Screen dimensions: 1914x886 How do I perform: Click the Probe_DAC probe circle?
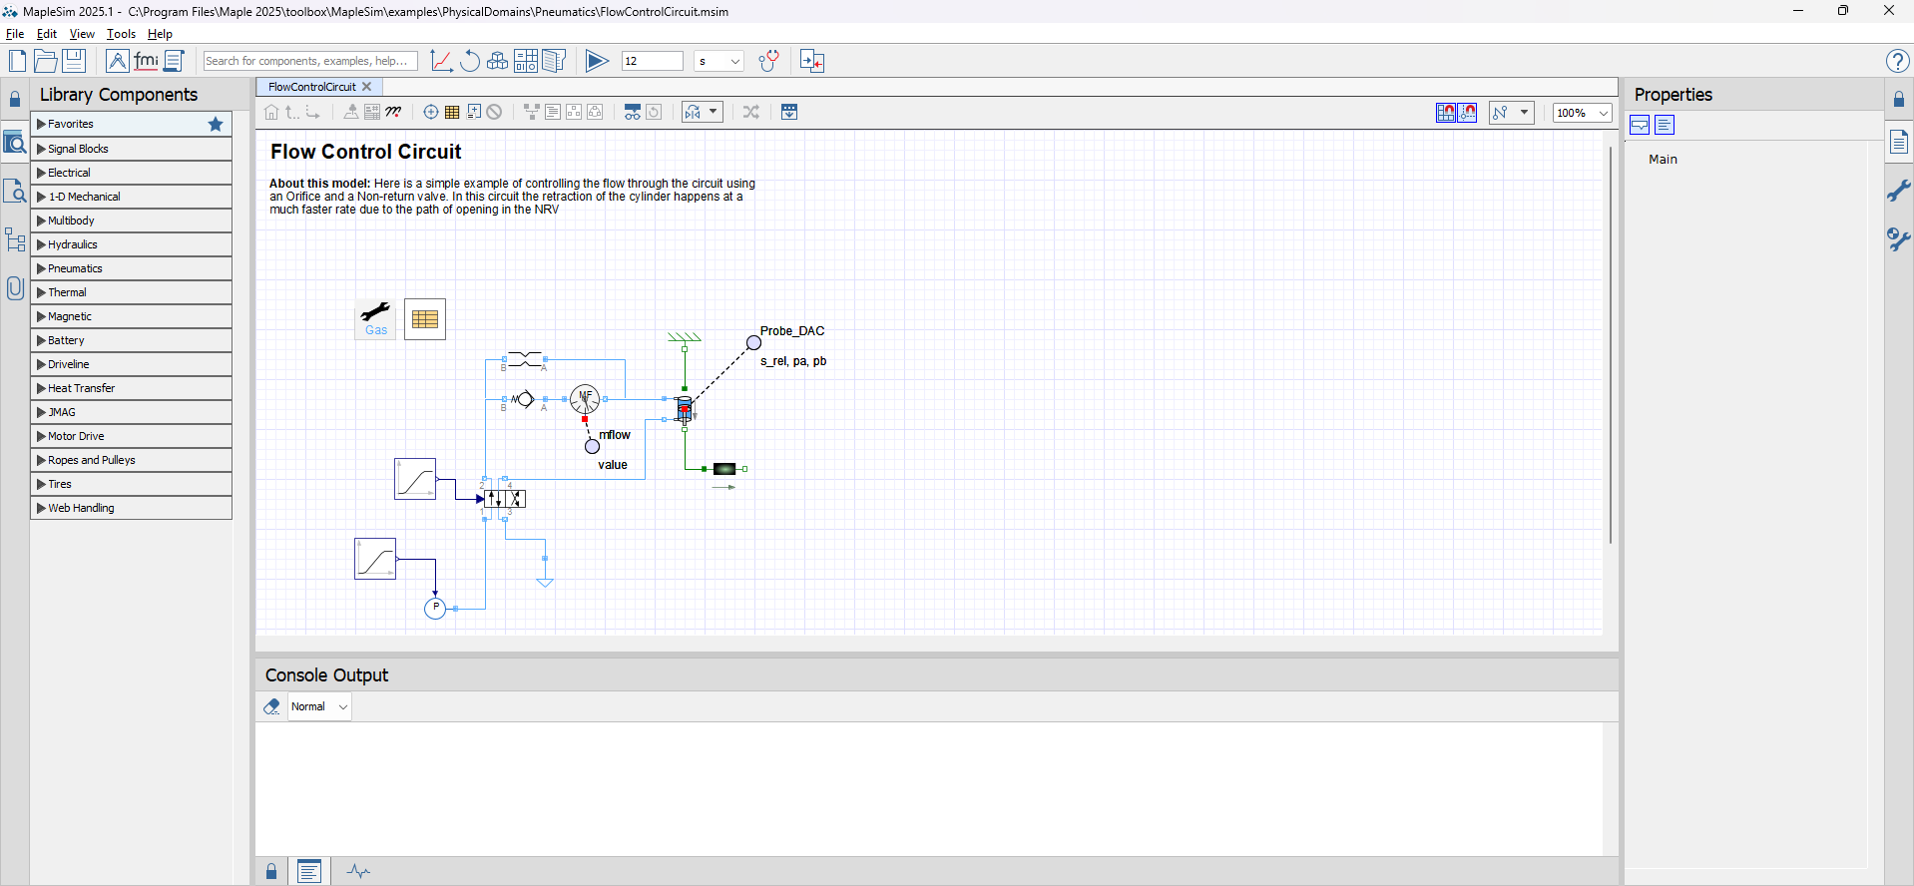[754, 343]
